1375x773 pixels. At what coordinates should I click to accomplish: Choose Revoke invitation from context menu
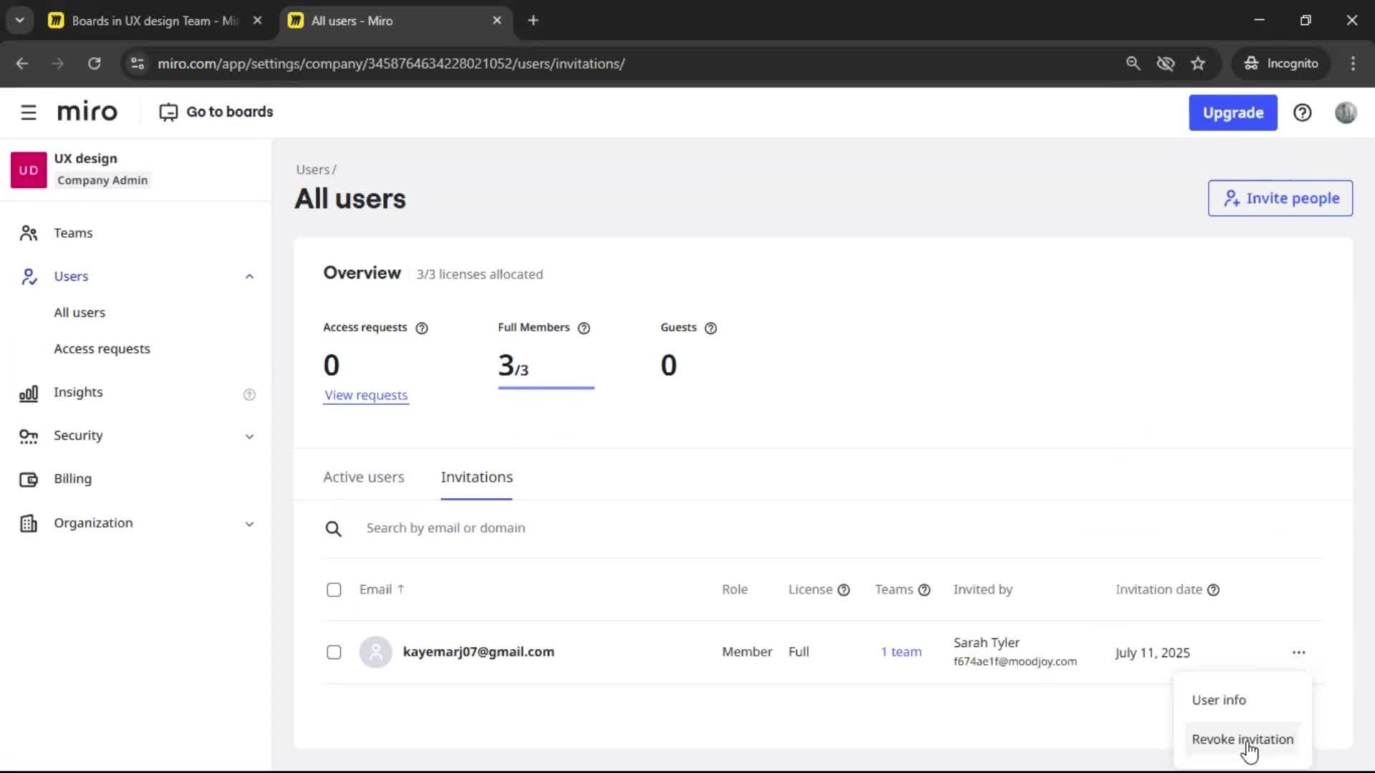pos(1243,739)
